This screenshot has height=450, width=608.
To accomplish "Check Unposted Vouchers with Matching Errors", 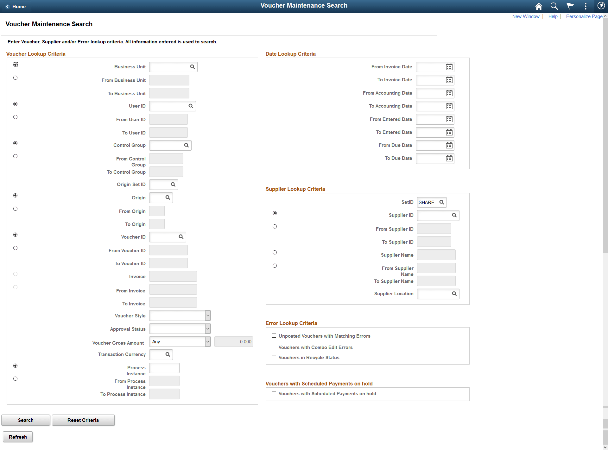I will (x=274, y=335).
